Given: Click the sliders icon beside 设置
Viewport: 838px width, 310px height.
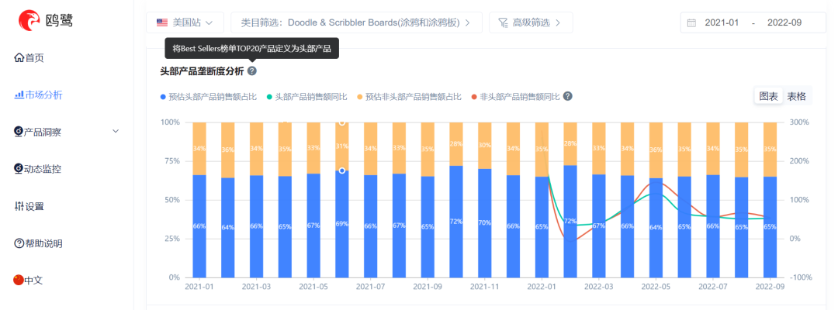Looking at the screenshot, I should click(x=19, y=206).
